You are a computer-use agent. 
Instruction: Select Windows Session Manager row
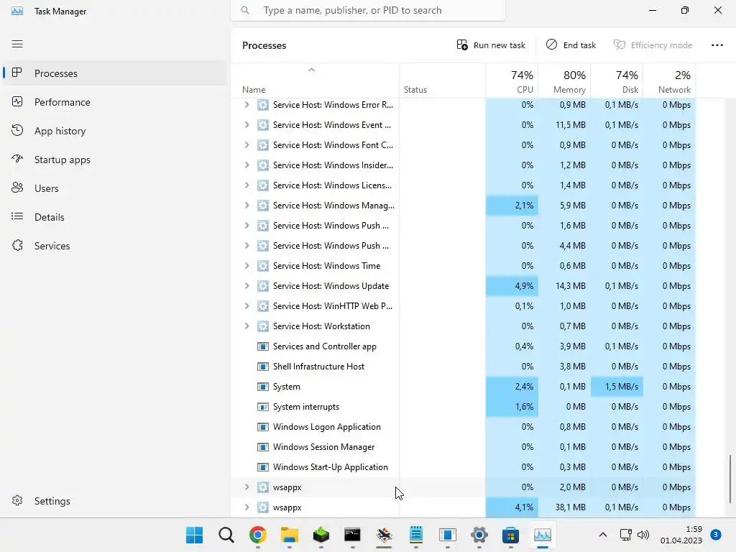coord(464,447)
